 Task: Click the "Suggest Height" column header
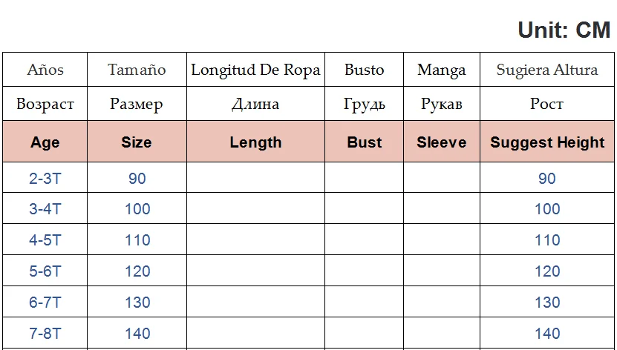click(x=547, y=142)
